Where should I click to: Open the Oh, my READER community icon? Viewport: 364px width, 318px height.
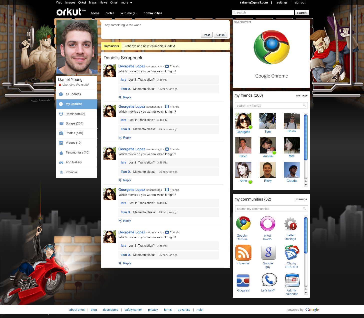(x=292, y=253)
